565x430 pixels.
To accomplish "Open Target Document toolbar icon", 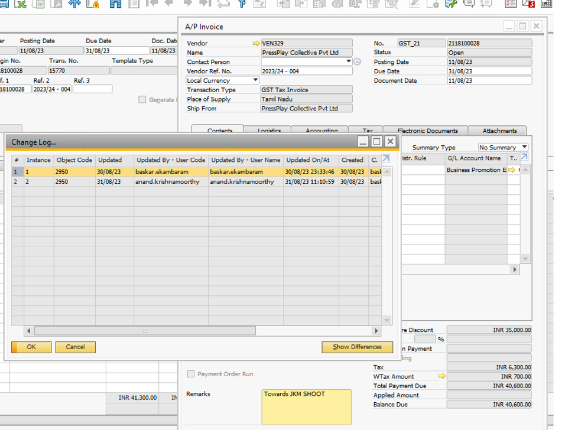I will pos(301,4).
